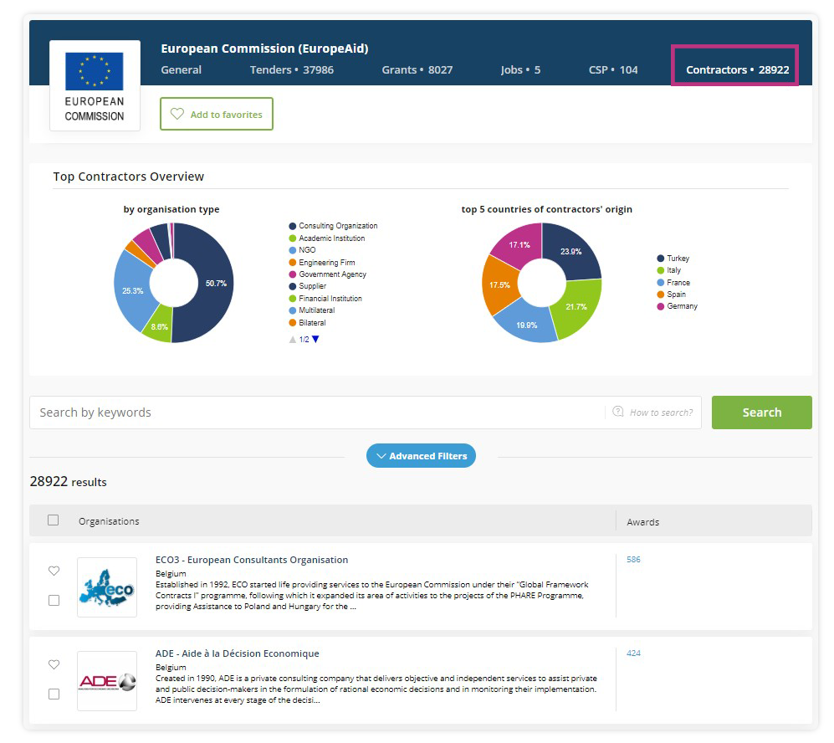Image resolution: width=834 pixels, height=743 pixels.
Task: Toggle France in countries legend
Action: 674,283
